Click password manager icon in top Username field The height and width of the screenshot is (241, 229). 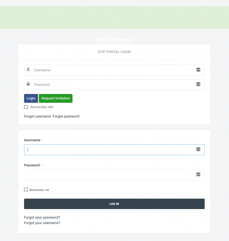point(198,70)
